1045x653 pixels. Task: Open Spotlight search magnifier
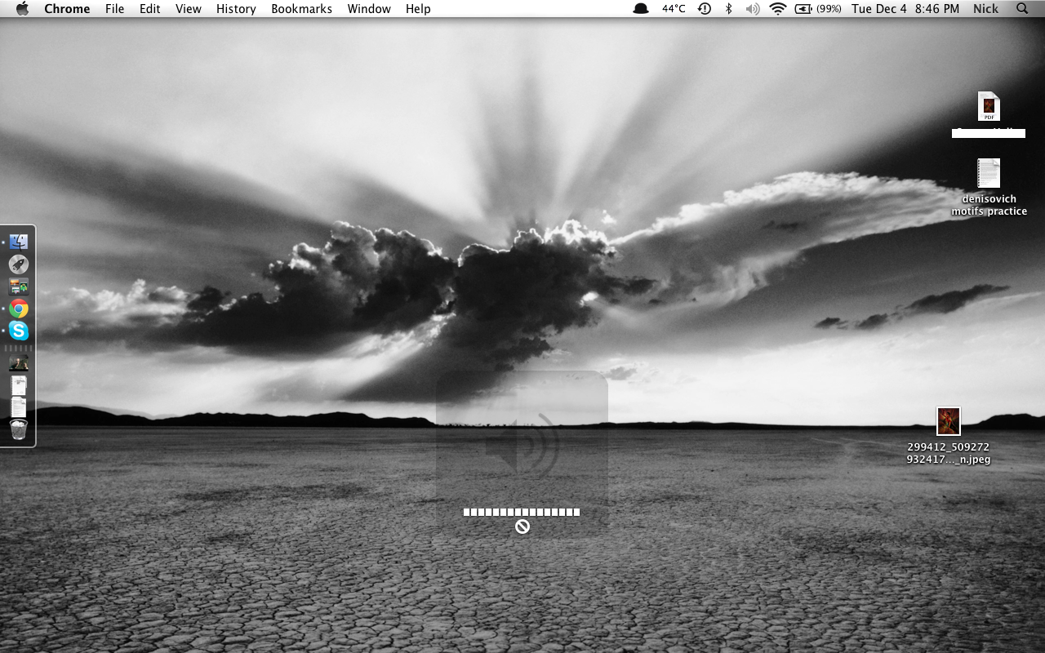[x=1022, y=9]
